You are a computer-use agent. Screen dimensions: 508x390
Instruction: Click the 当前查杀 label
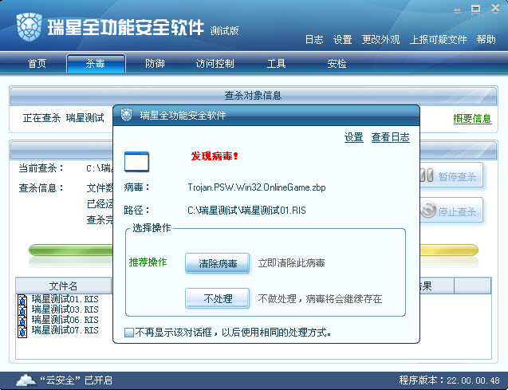pyautogui.click(x=41, y=168)
